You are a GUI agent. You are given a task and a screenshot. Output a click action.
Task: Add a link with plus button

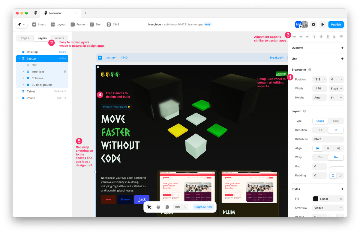[342, 59]
